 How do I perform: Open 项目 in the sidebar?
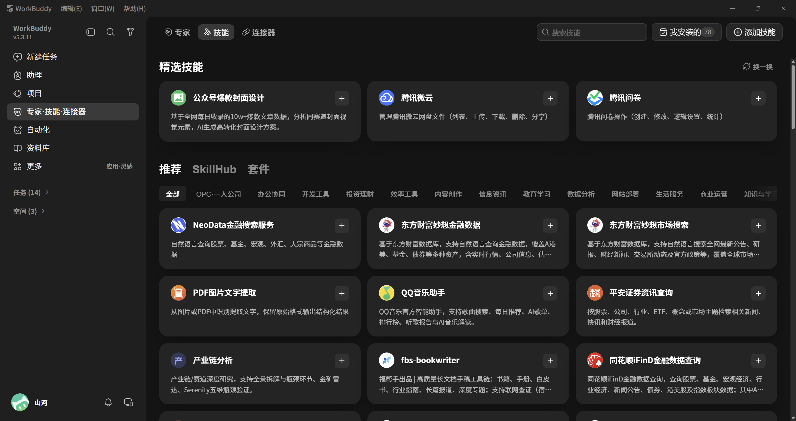[73, 93]
